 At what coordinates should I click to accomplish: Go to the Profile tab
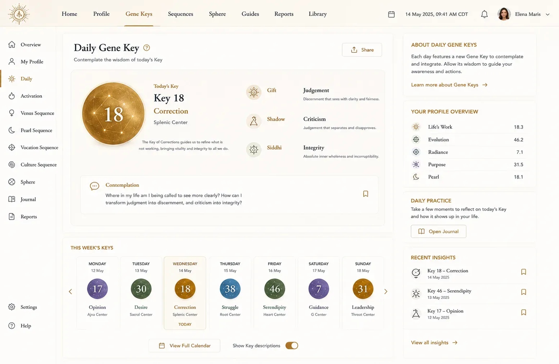(x=102, y=14)
